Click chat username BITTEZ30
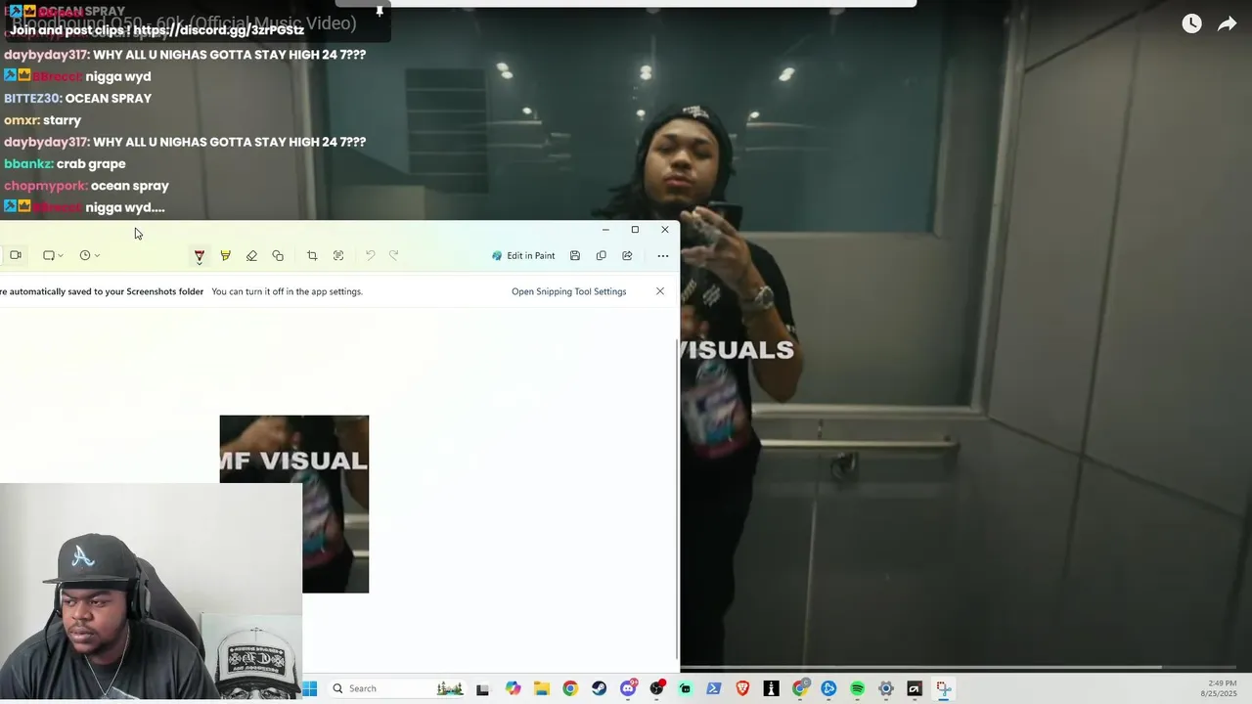The height and width of the screenshot is (704, 1252). tap(32, 99)
